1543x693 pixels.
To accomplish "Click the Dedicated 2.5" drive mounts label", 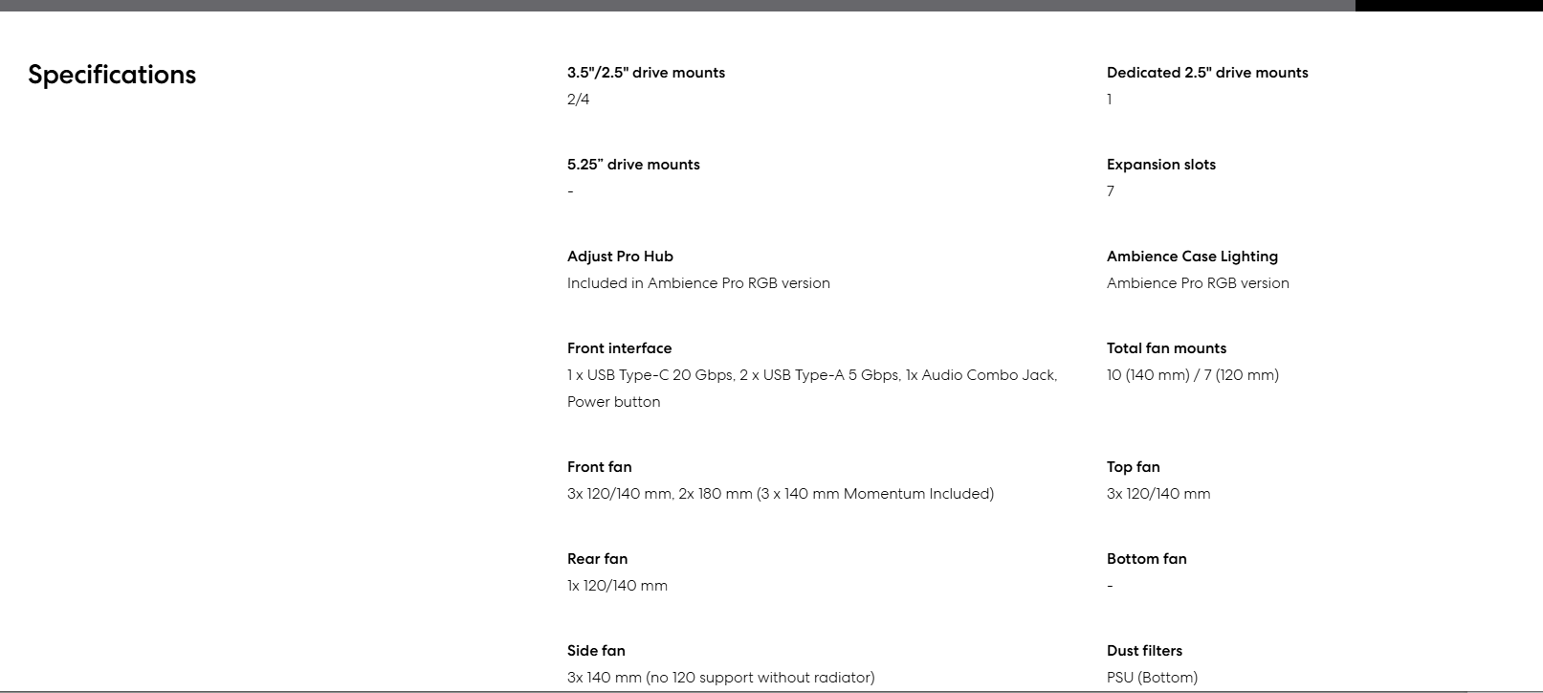I will pyautogui.click(x=1207, y=73).
